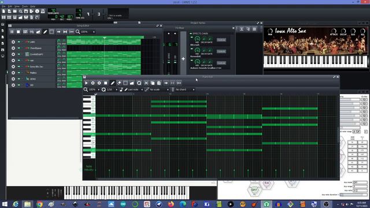
Task: Open the 'No chord' dropdown
Action: click(185, 90)
